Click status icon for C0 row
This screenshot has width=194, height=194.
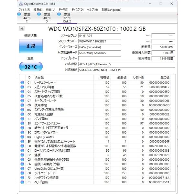pyautogui.click(x=22, y=146)
